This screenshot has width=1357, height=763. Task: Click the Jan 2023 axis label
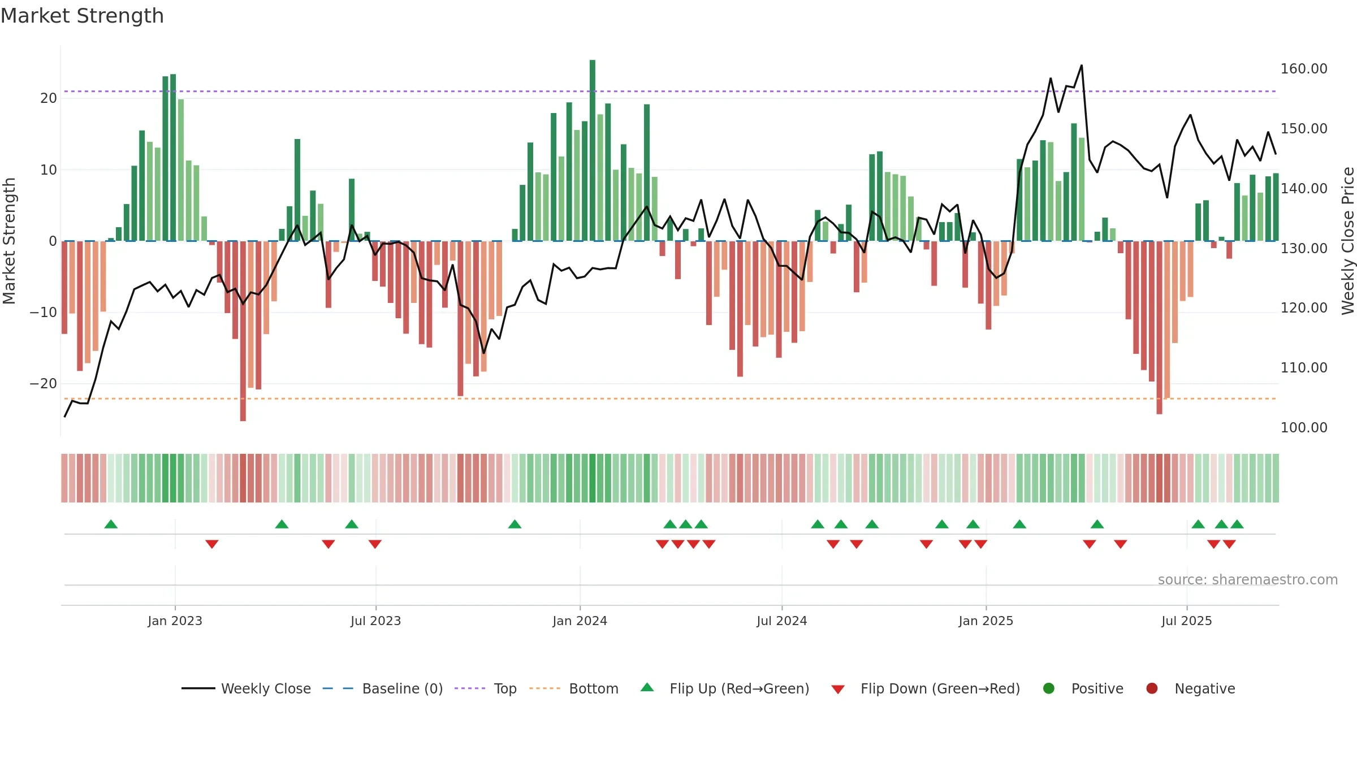coord(175,621)
